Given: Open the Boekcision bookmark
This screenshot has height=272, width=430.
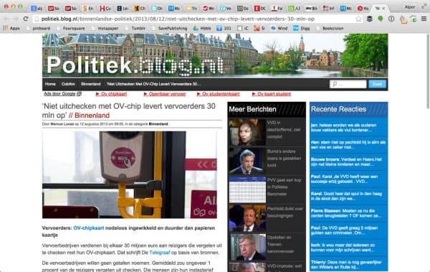Looking at the screenshot, I should tap(330, 28).
